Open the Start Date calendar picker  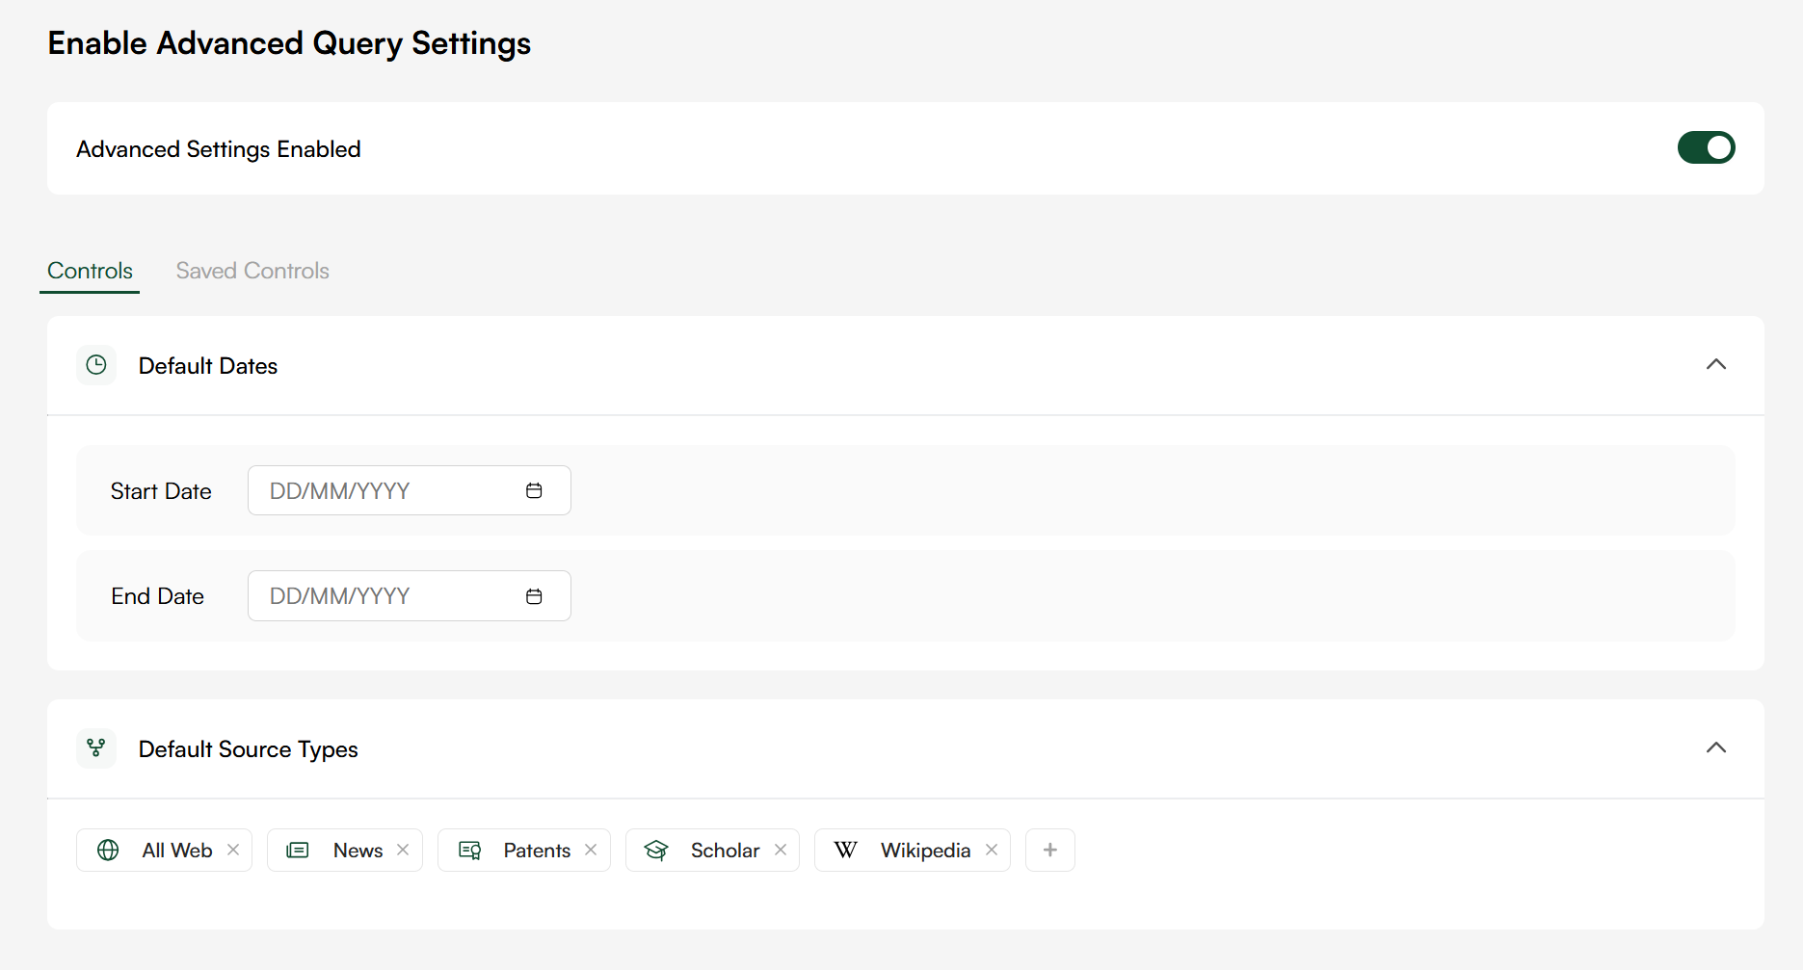(x=534, y=491)
